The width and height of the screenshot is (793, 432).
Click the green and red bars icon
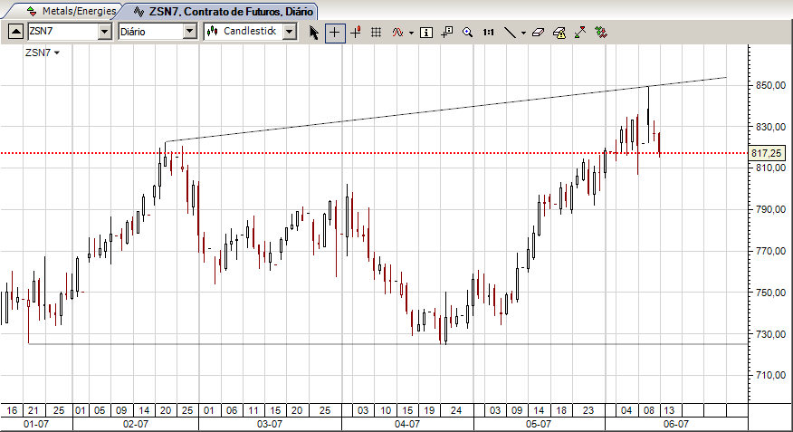click(x=601, y=33)
